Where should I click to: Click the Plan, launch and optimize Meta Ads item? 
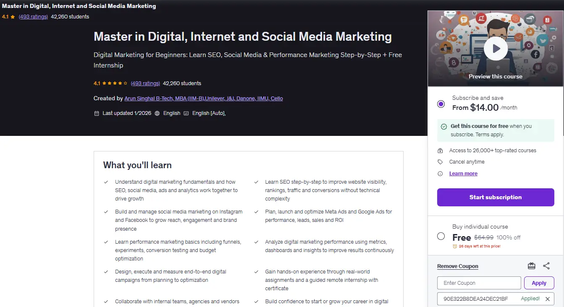point(328,216)
